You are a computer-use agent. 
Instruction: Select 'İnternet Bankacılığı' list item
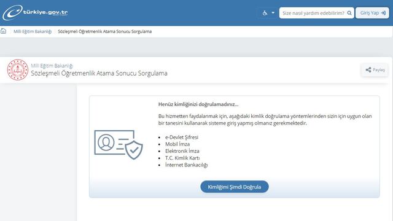(x=187, y=165)
